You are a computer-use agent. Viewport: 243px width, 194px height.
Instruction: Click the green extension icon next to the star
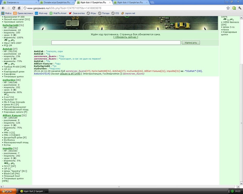tap(234, 8)
